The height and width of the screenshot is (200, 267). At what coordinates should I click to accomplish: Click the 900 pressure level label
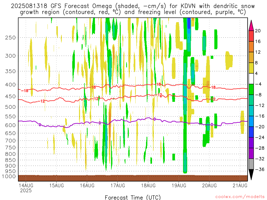(x=10, y=166)
